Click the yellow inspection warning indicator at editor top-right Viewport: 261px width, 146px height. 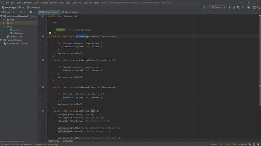click(x=260, y=15)
